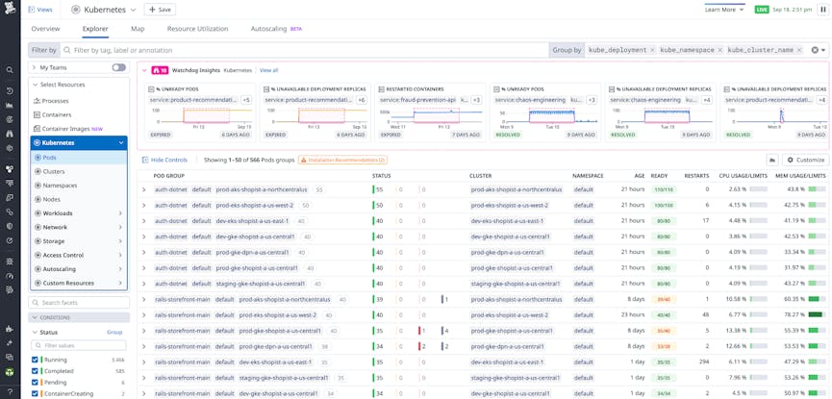The width and height of the screenshot is (832, 399).
Task: Click MEM usage bar for rails-storefront-main prod-eks-shopist-a-us-west-2
Action: [818, 314]
